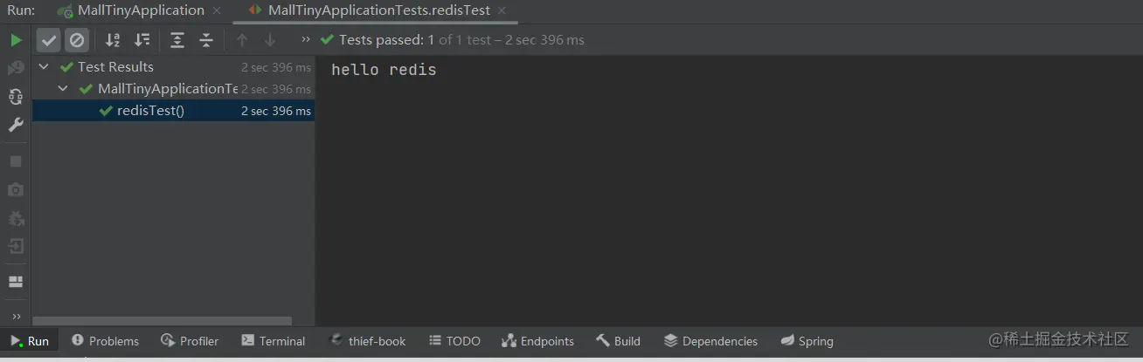The height and width of the screenshot is (362, 1143).
Task: Select MallTinyApplicationTests.redisTest tab
Action: point(378,10)
